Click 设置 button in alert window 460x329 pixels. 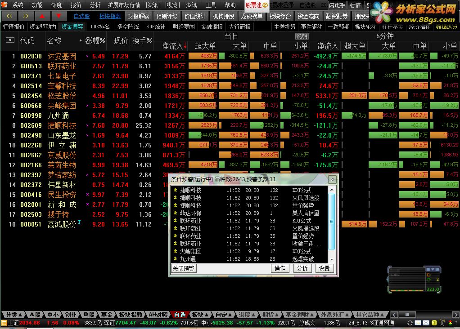[x=325, y=268]
